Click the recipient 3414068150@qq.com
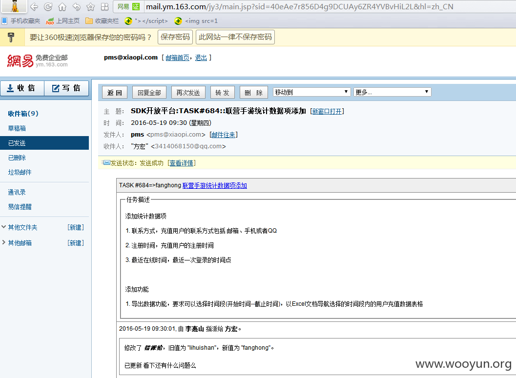Viewport: 516px width, 378px height. click(x=188, y=146)
